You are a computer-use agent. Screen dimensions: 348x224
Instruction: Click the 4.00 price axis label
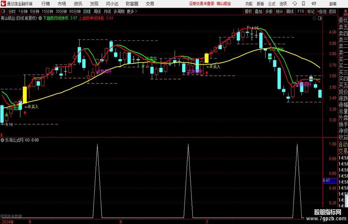[333, 32]
